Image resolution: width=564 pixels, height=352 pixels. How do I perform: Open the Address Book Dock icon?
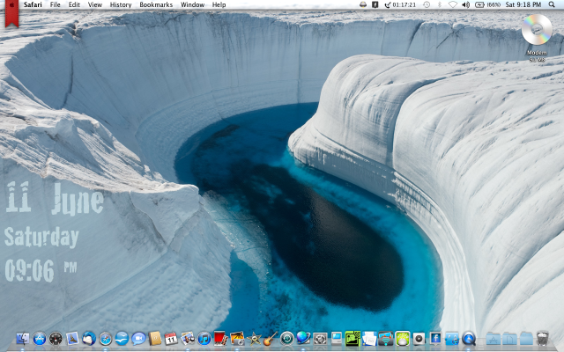coord(155,339)
